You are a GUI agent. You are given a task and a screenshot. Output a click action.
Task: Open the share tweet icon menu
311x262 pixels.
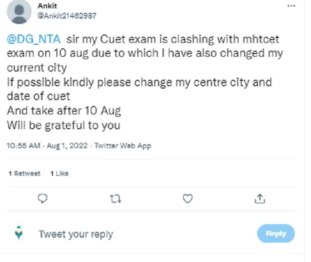click(259, 198)
